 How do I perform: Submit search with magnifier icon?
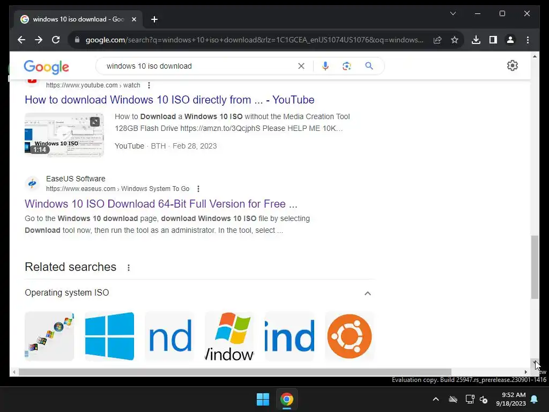point(369,66)
